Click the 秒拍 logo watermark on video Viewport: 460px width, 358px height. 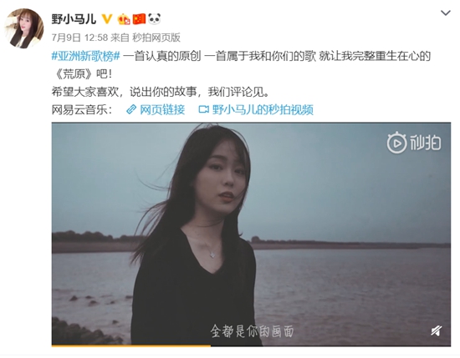coord(414,143)
